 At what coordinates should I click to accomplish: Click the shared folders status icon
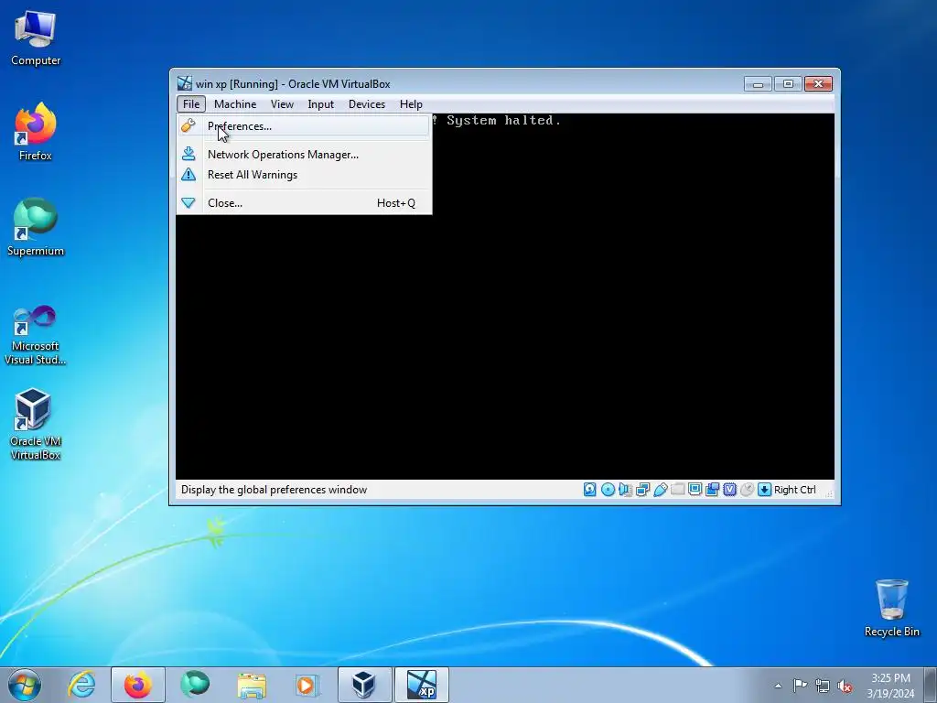point(678,490)
